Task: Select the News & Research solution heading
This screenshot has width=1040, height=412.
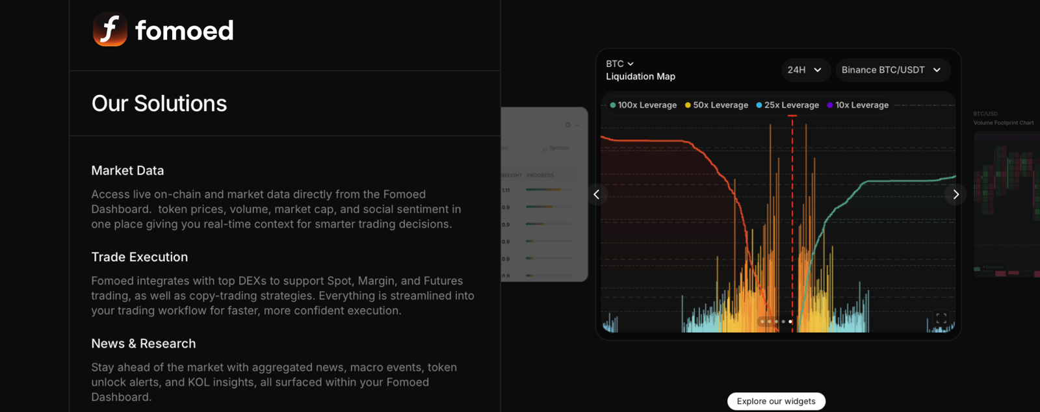Action: coord(143,343)
